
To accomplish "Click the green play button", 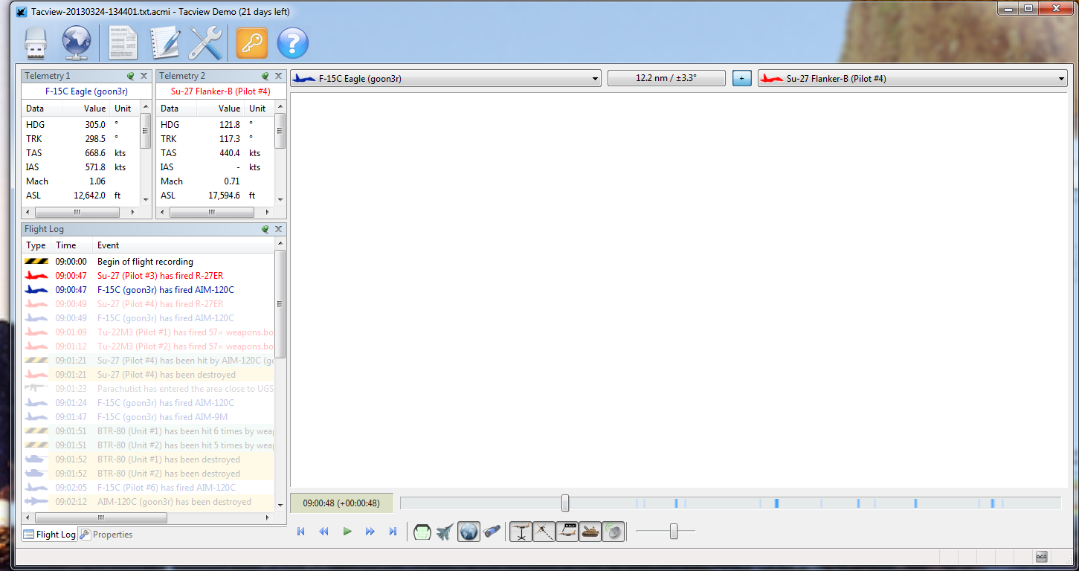I will 347,532.
